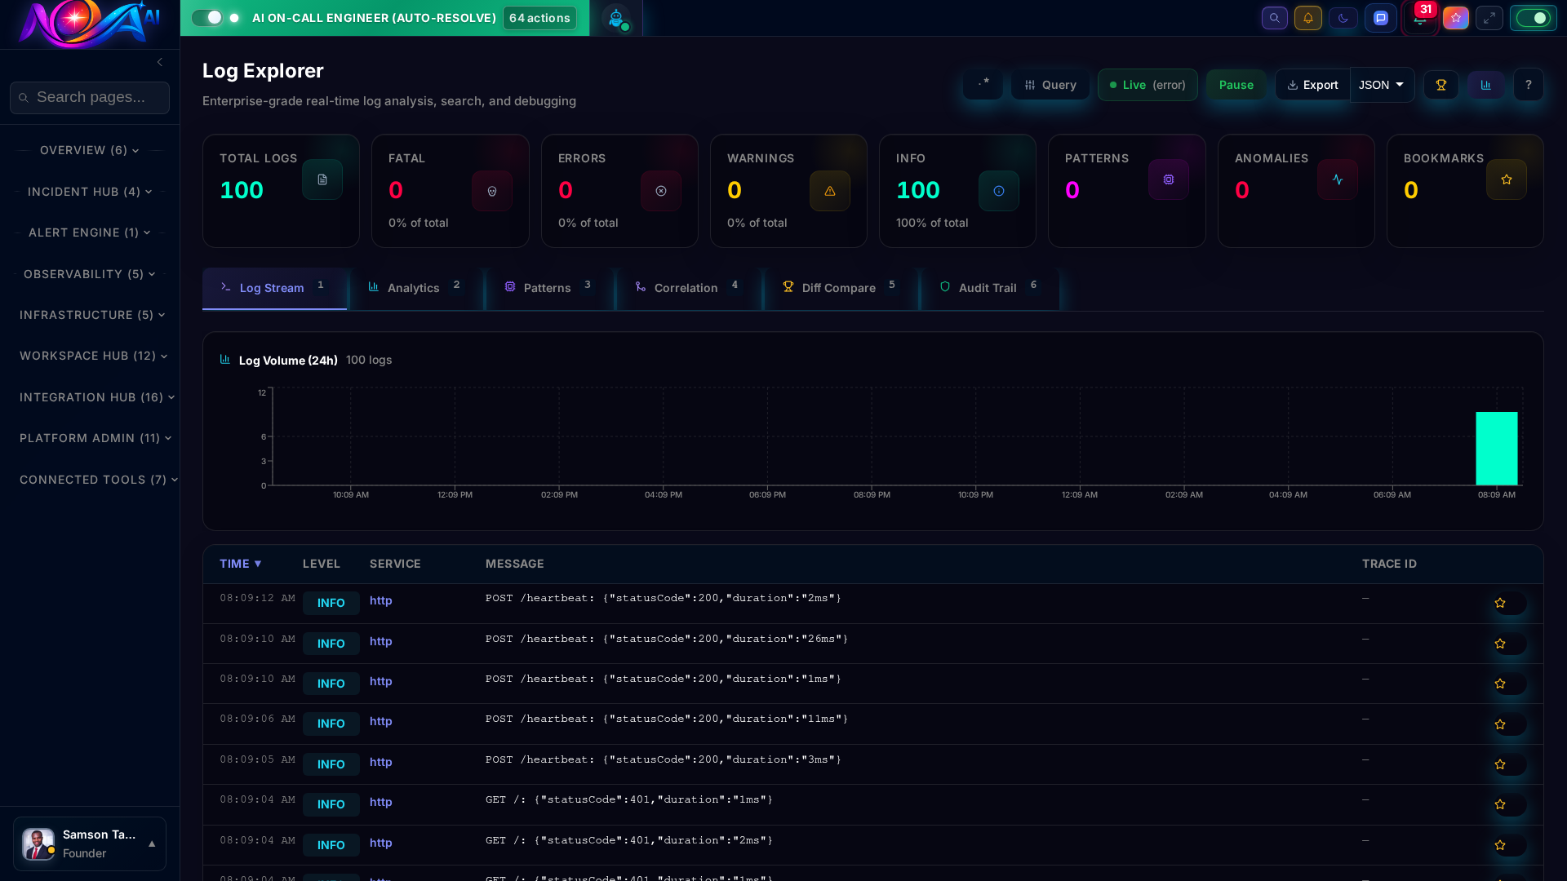Click the fullscreen expand icon
1567x881 pixels.
click(1489, 18)
